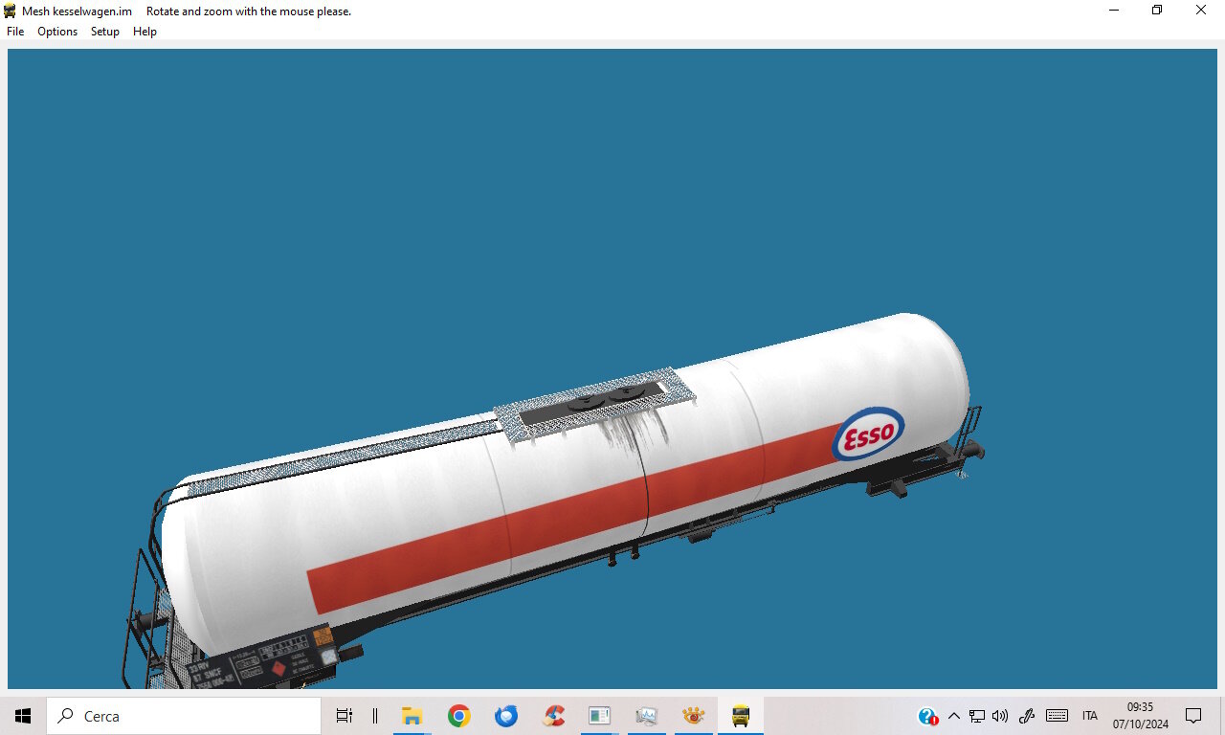
Task: Click the Cerca search box
Action: click(184, 716)
